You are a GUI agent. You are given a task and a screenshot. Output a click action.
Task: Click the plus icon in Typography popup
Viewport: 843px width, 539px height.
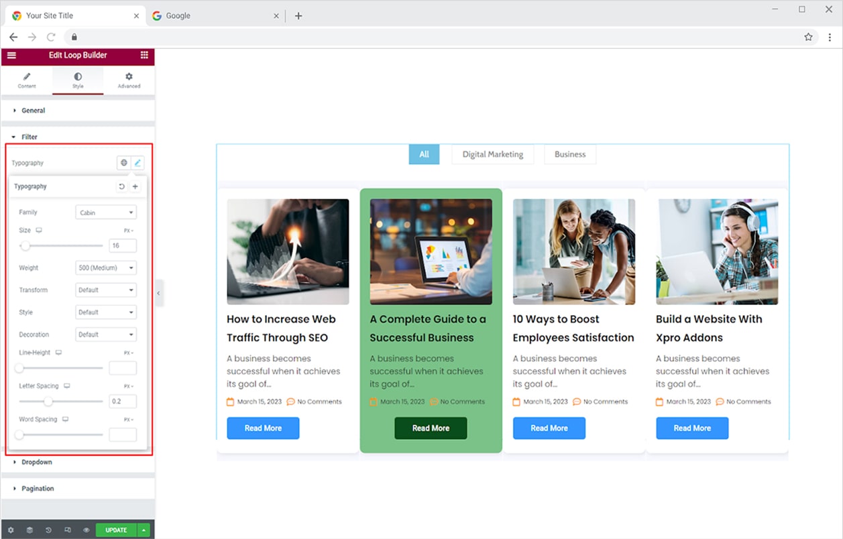click(x=135, y=186)
